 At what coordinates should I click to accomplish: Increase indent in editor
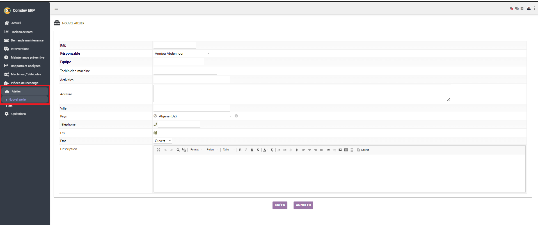point(297,150)
